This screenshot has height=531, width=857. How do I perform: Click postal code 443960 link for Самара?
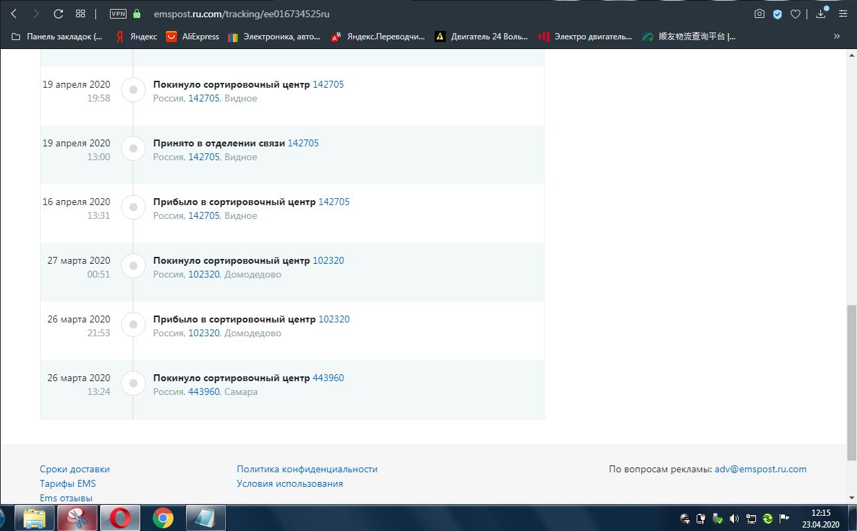[x=328, y=378]
